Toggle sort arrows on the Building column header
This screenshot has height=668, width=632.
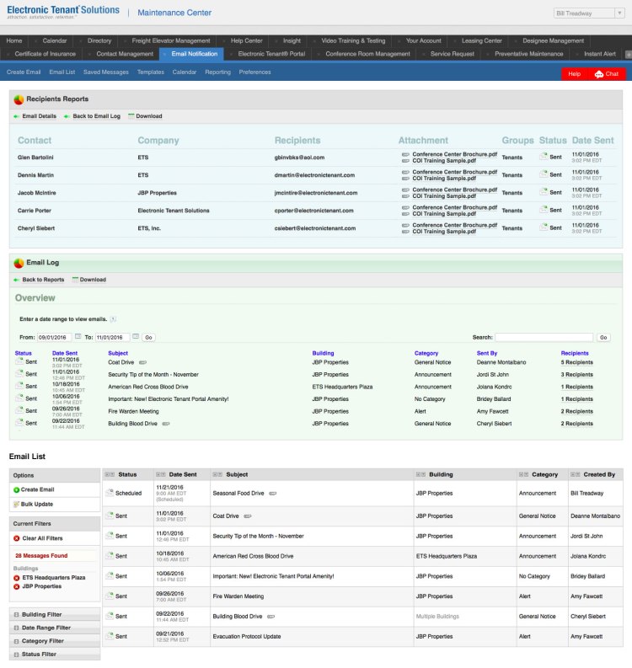tap(422, 475)
